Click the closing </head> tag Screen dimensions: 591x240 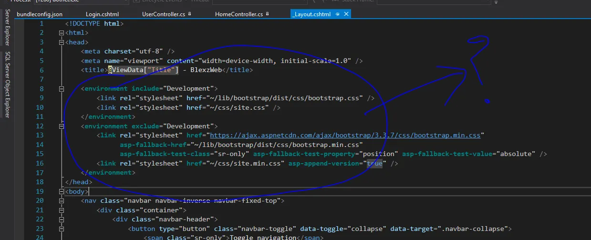[79, 182]
